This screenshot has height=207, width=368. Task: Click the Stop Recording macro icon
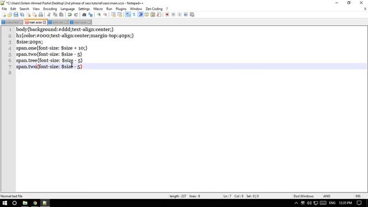(x=173, y=14)
